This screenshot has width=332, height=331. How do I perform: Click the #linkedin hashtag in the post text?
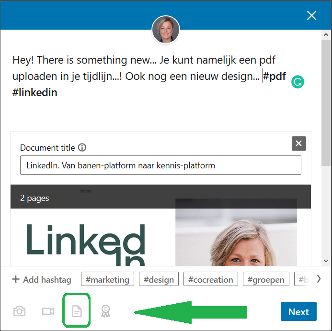pos(34,92)
